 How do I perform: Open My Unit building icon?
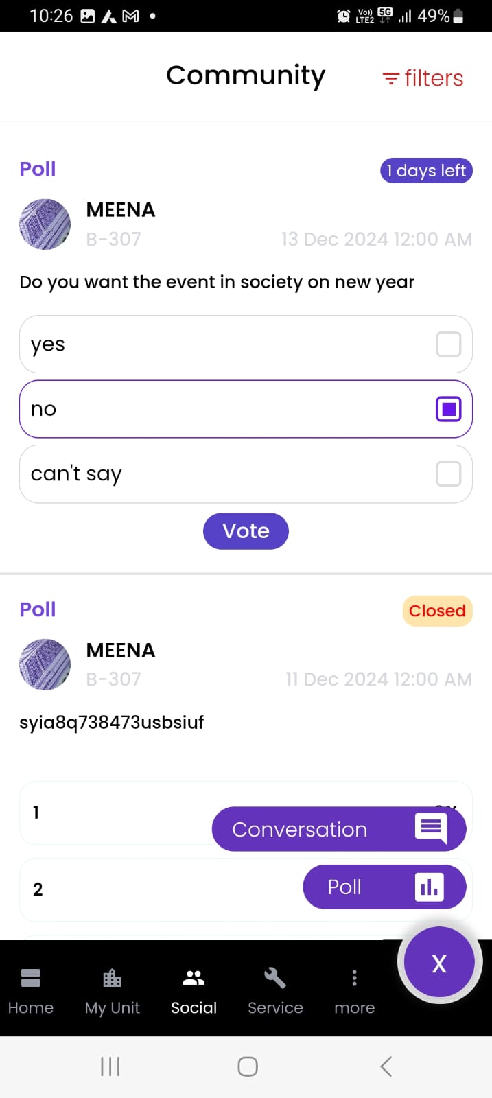click(x=112, y=977)
